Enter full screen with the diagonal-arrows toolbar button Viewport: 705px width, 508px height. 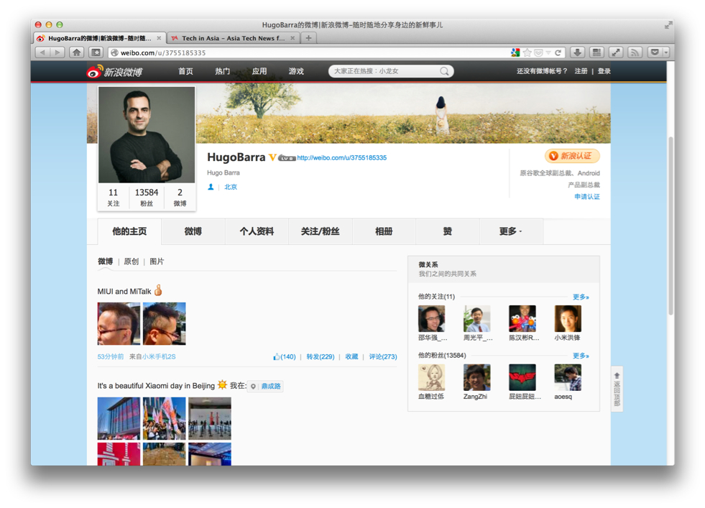click(x=615, y=52)
